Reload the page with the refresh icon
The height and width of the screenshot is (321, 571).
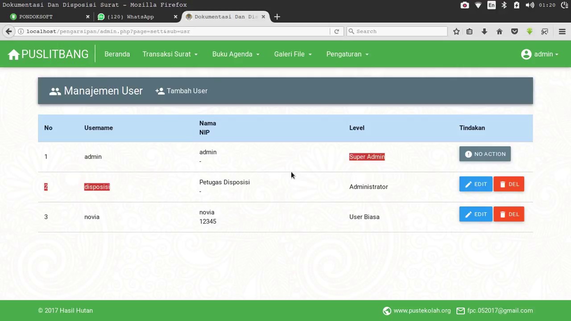click(x=337, y=31)
